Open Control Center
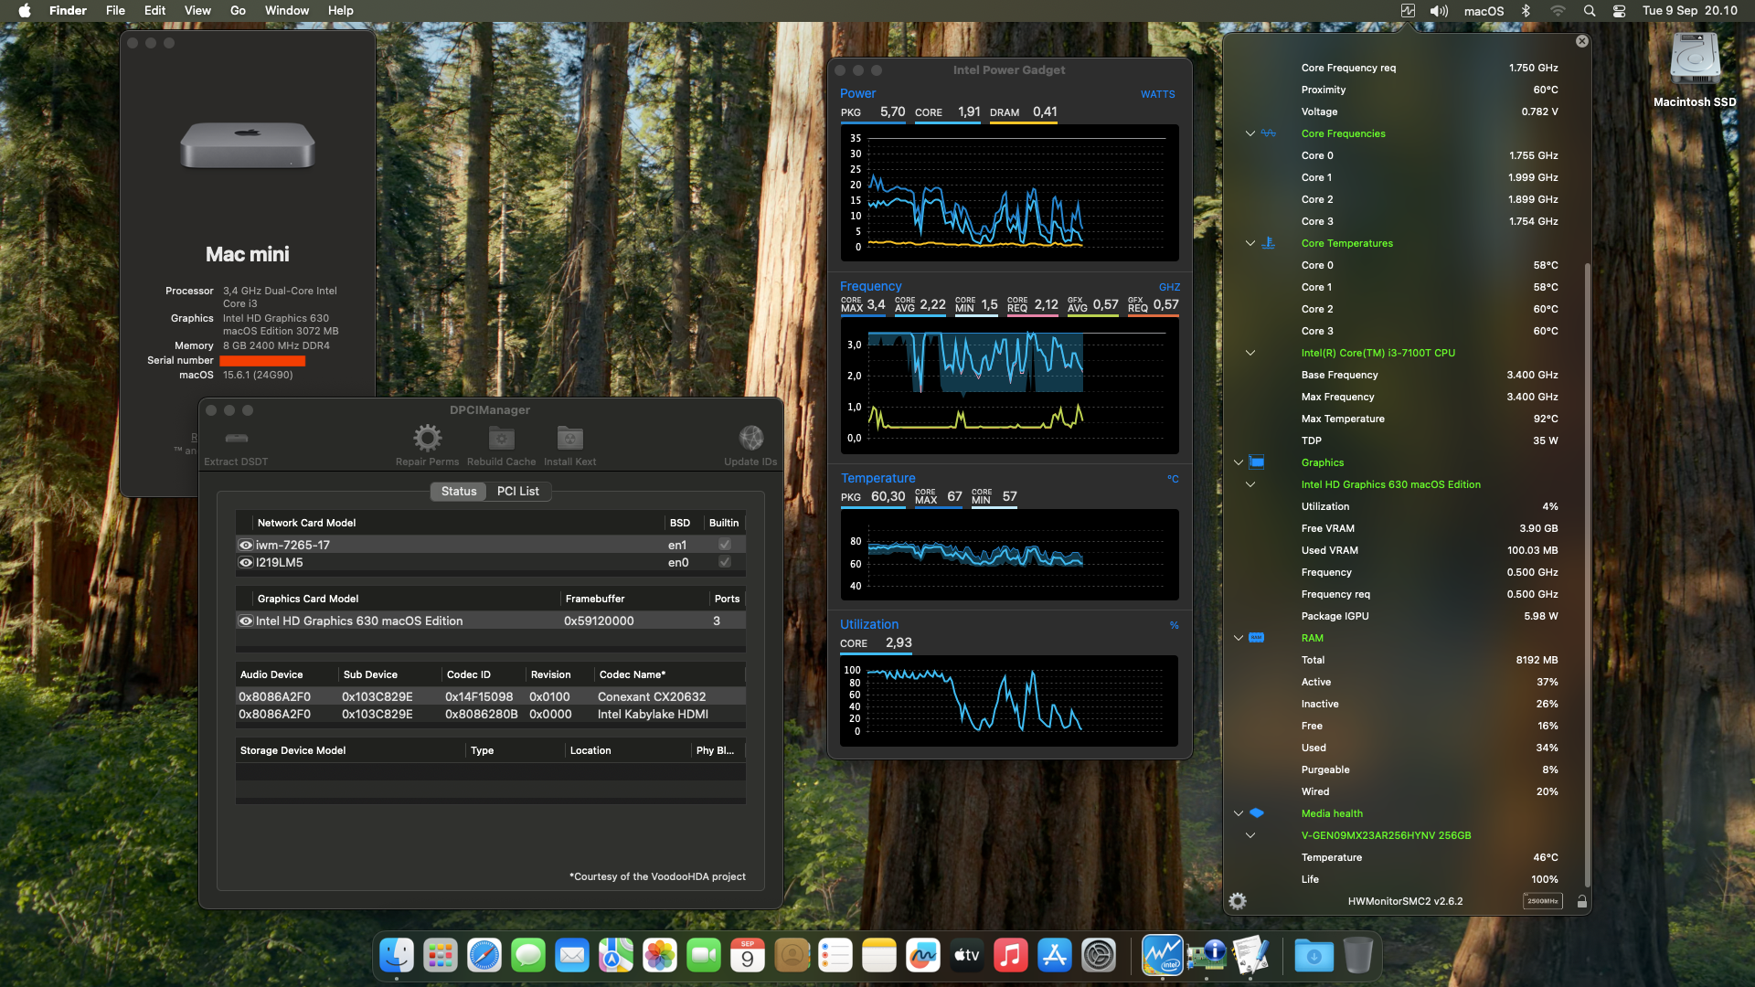This screenshot has height=987, width=1755. [1619, 11]
